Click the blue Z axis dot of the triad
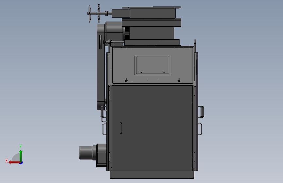 coord(21,163)
